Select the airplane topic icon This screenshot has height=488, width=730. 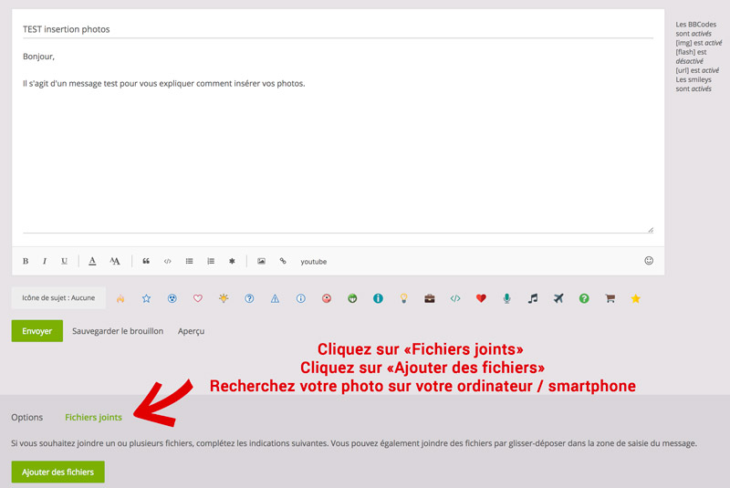(558, 298)
